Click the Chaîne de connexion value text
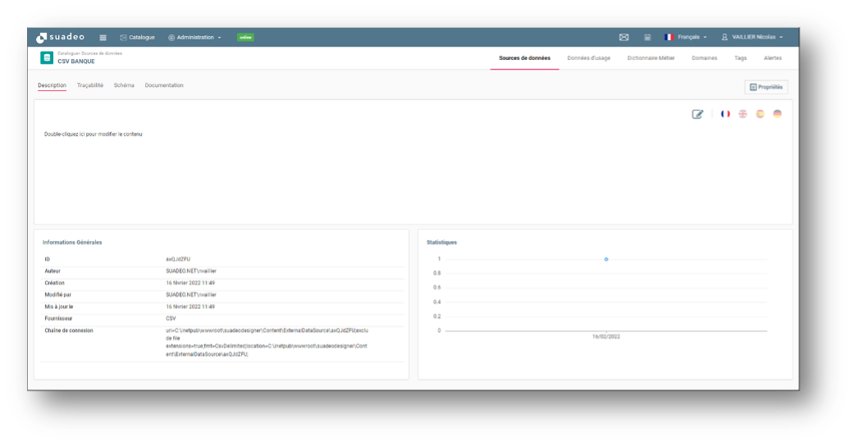This screenshot has width=854, height=445. pos(267,343)
